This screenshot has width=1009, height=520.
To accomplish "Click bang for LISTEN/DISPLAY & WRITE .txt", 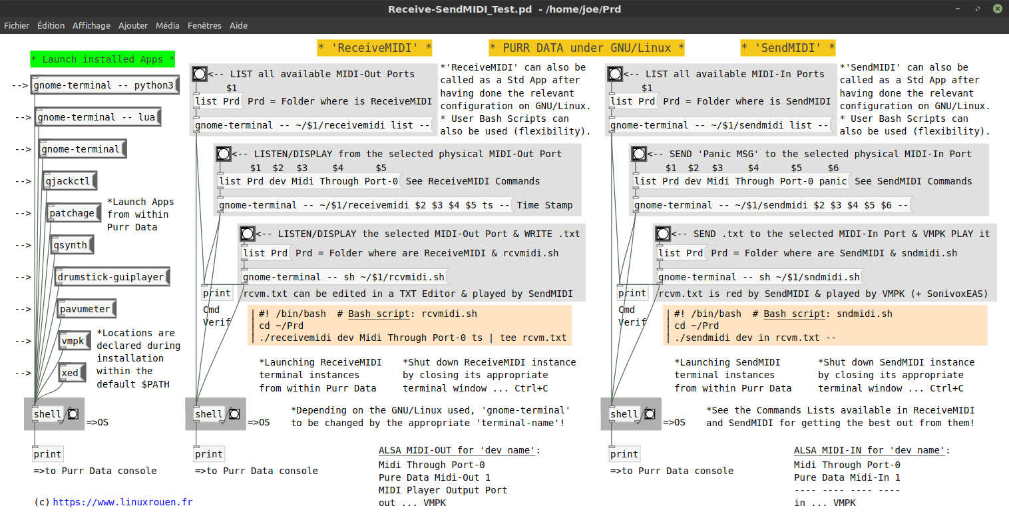I will (248, 234).
